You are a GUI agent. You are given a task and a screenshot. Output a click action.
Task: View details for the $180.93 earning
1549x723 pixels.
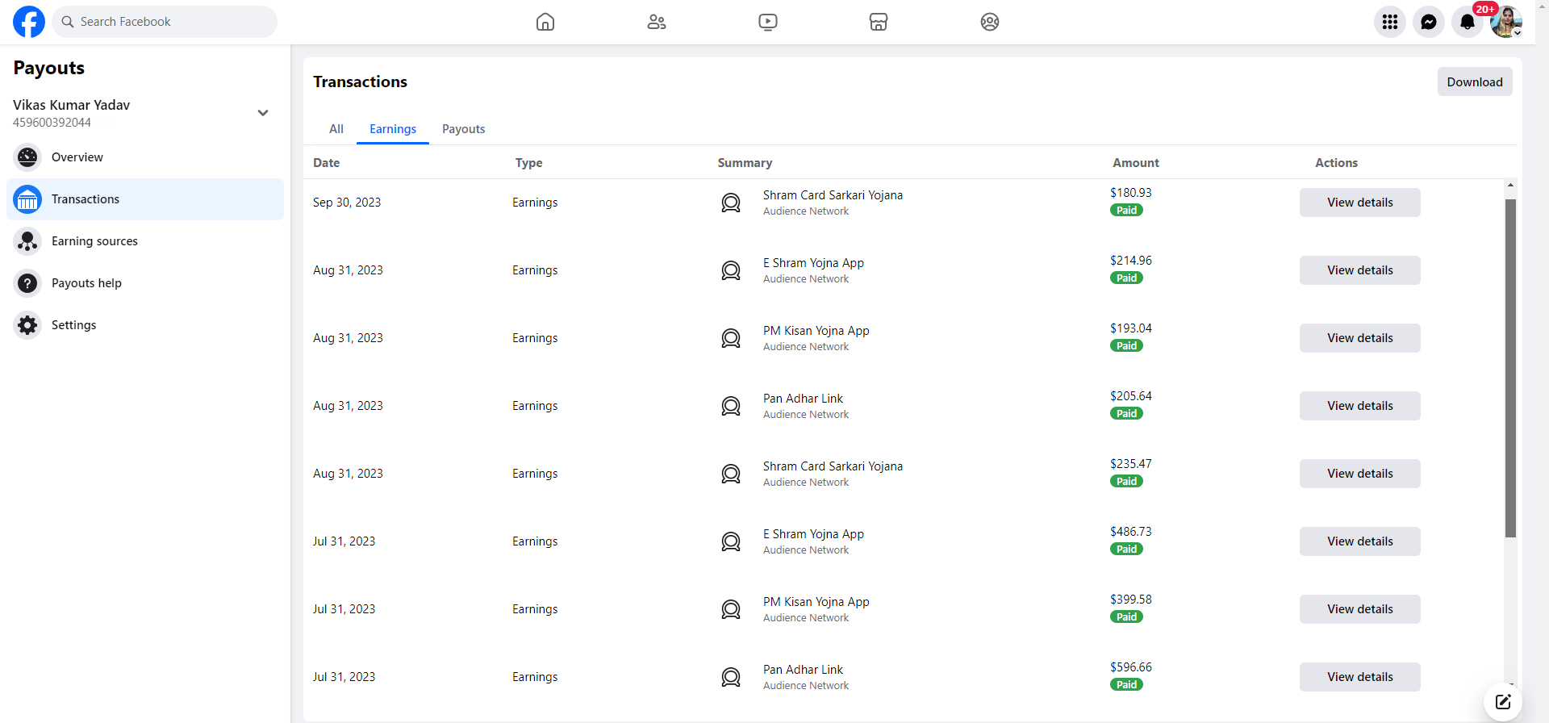click(1360, 203)
